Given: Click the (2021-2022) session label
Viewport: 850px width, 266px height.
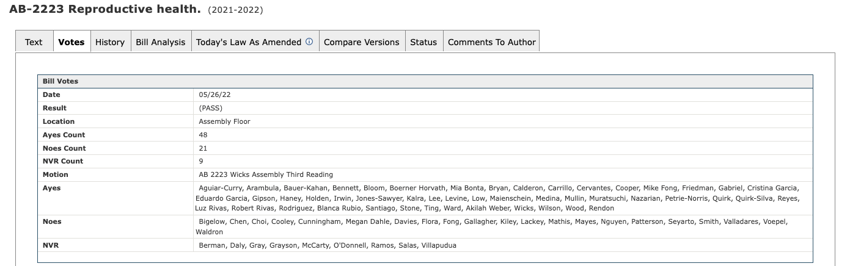Looking at the screenshot, I should tap(235, 10).
